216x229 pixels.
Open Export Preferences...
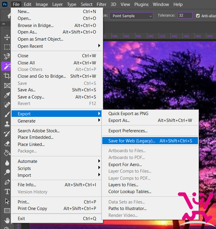150,131
